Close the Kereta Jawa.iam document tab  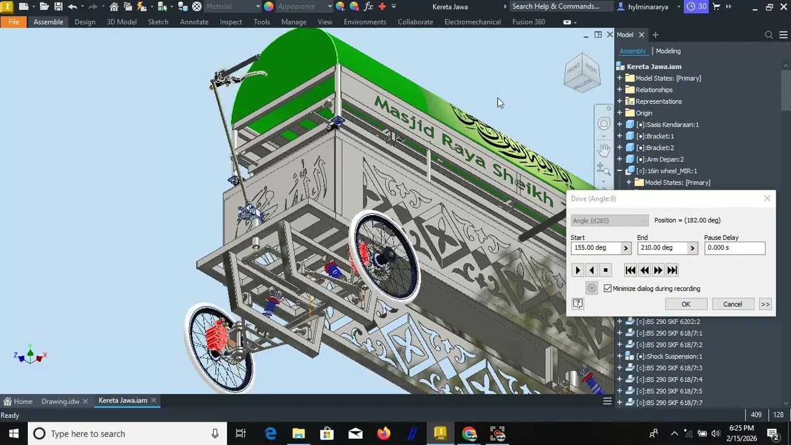(154, 400)
